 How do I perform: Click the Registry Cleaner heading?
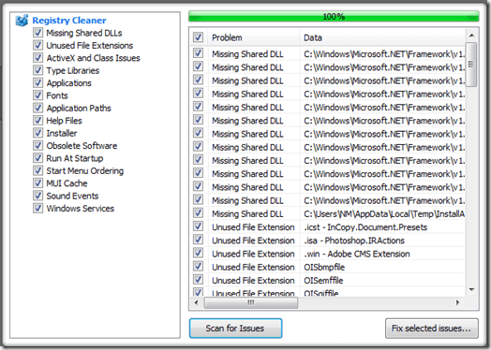tap(69, 21)
